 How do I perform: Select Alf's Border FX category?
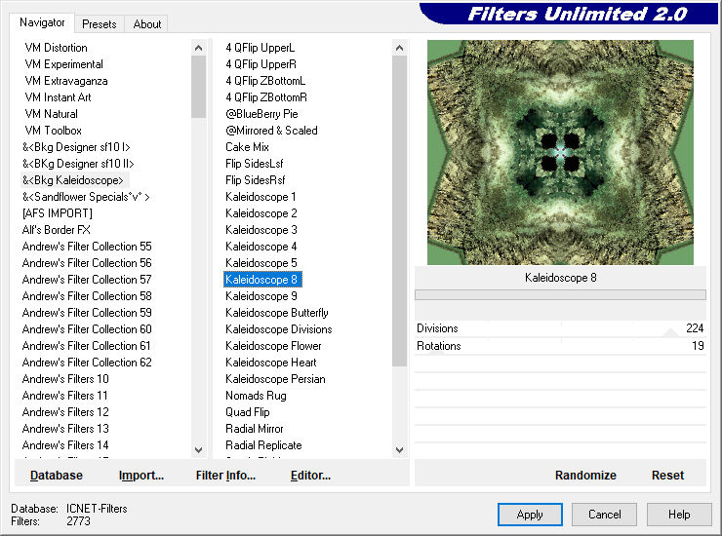[57, 230]
